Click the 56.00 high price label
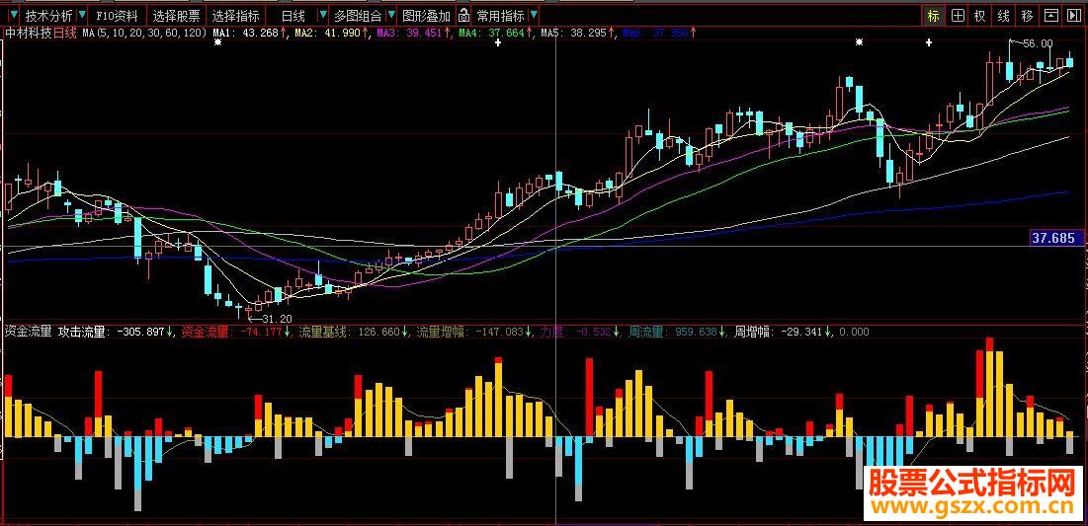The width and height of the screenshot is (1088, 526). tap(1038, 43)
